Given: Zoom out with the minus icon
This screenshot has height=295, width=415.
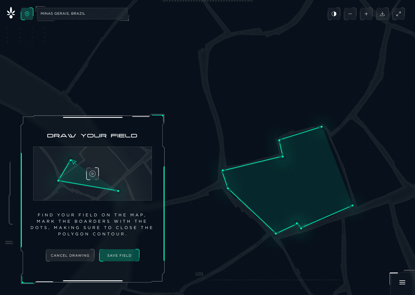Looking at the screenshot, I should (350, 14).
